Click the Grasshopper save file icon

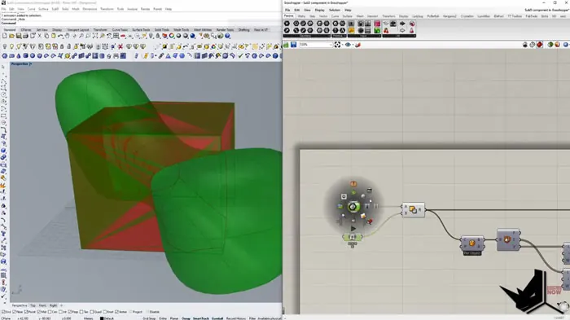pyautogui.click(x=293, y=44)
